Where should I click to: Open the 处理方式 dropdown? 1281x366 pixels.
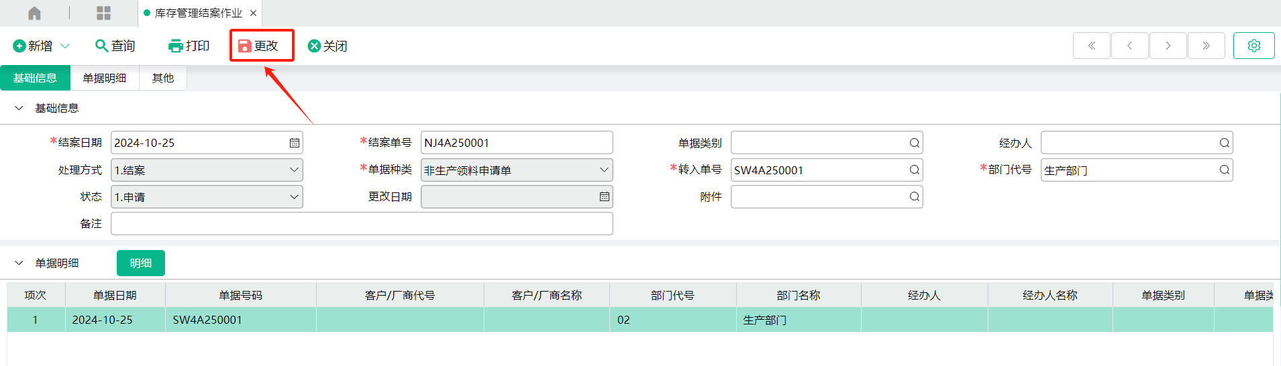[207, 170]
